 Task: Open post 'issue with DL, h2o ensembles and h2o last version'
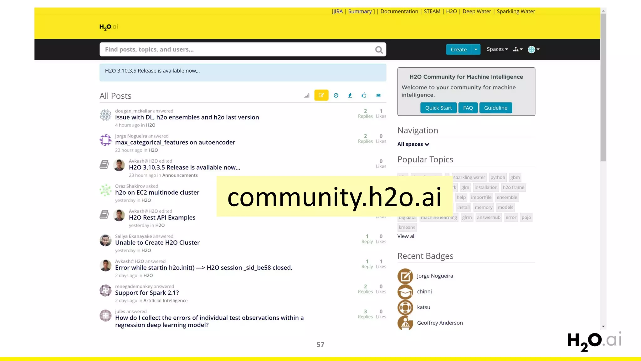(x=187, y=117)
